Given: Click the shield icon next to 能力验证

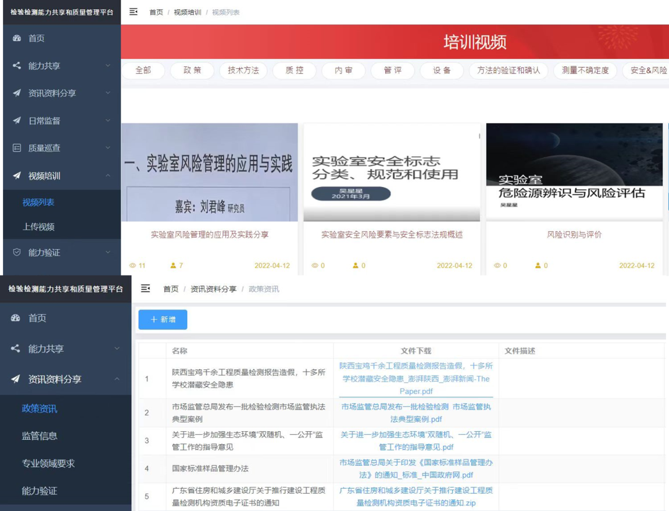Looking at the screenshot, I should click(x=17, y=252).
